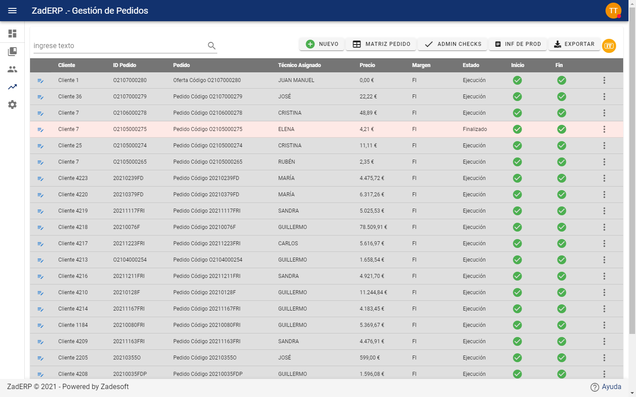
Task: Toggle Inicio check for order 02104000254
Action: pyautogui.click(x=517, y=260)
